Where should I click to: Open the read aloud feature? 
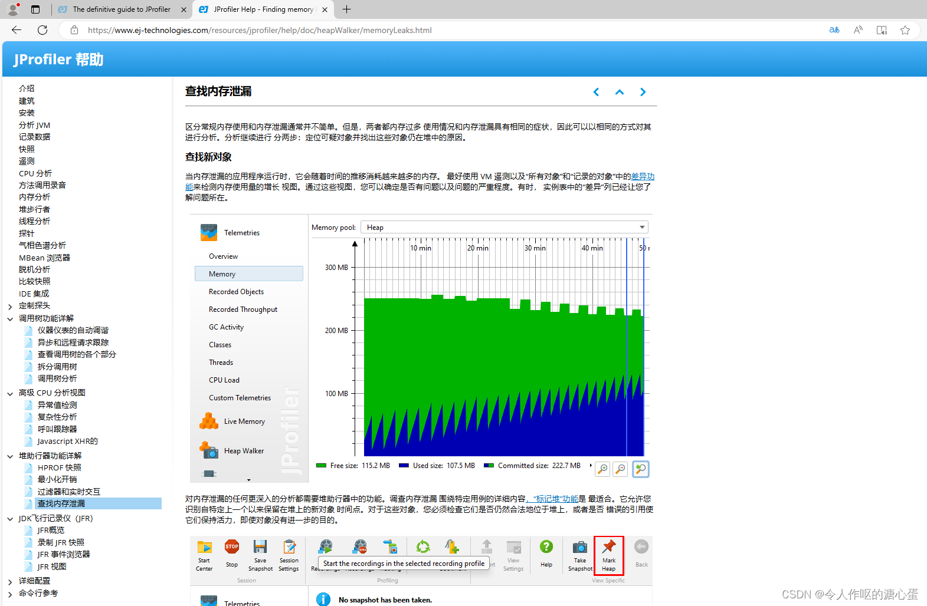point(858,30)
